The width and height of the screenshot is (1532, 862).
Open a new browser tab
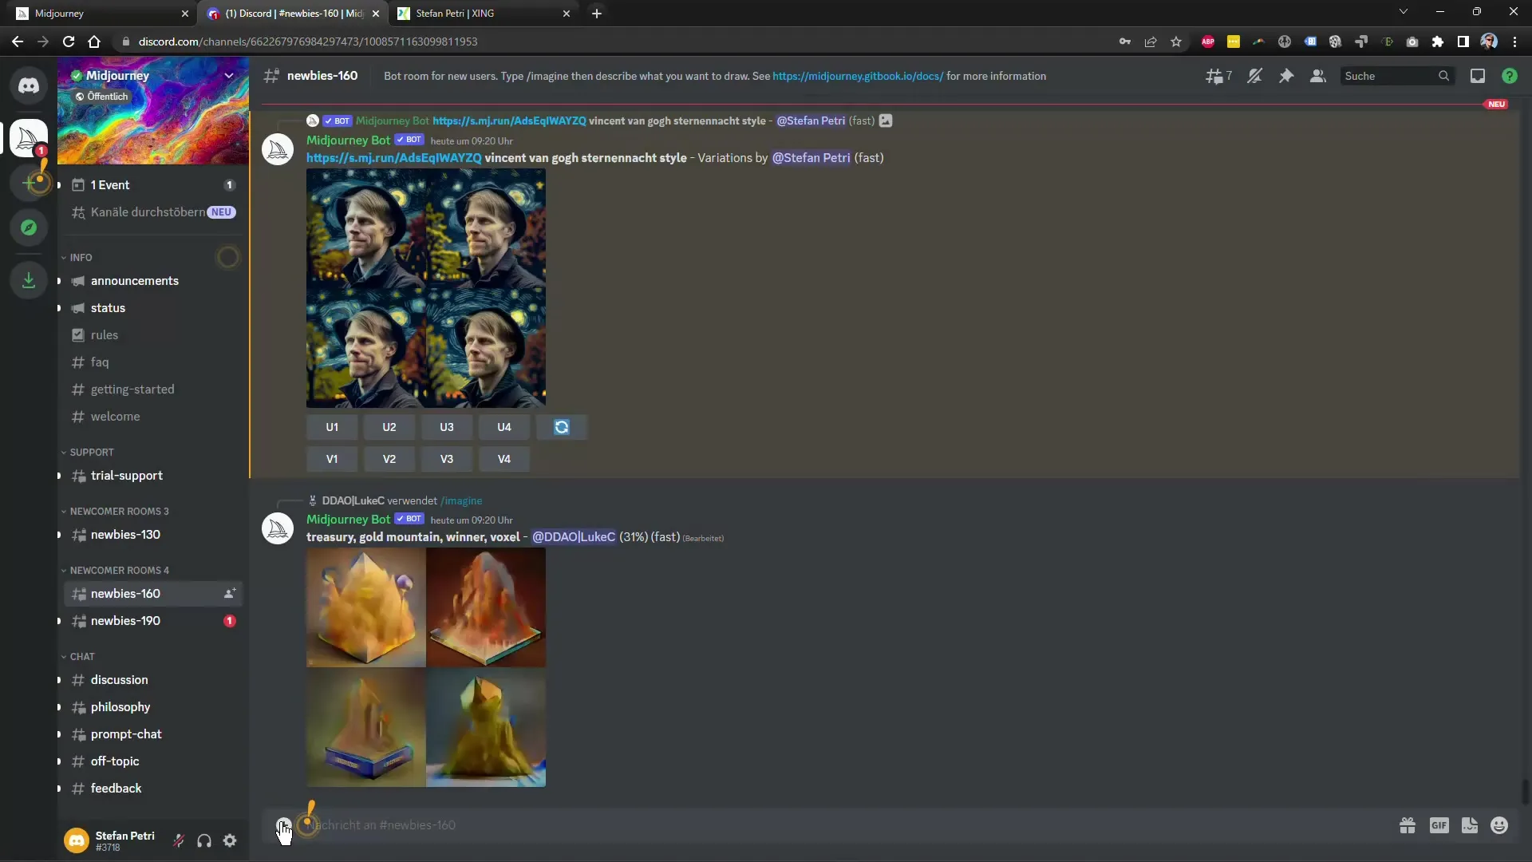[x=597, y=14]
